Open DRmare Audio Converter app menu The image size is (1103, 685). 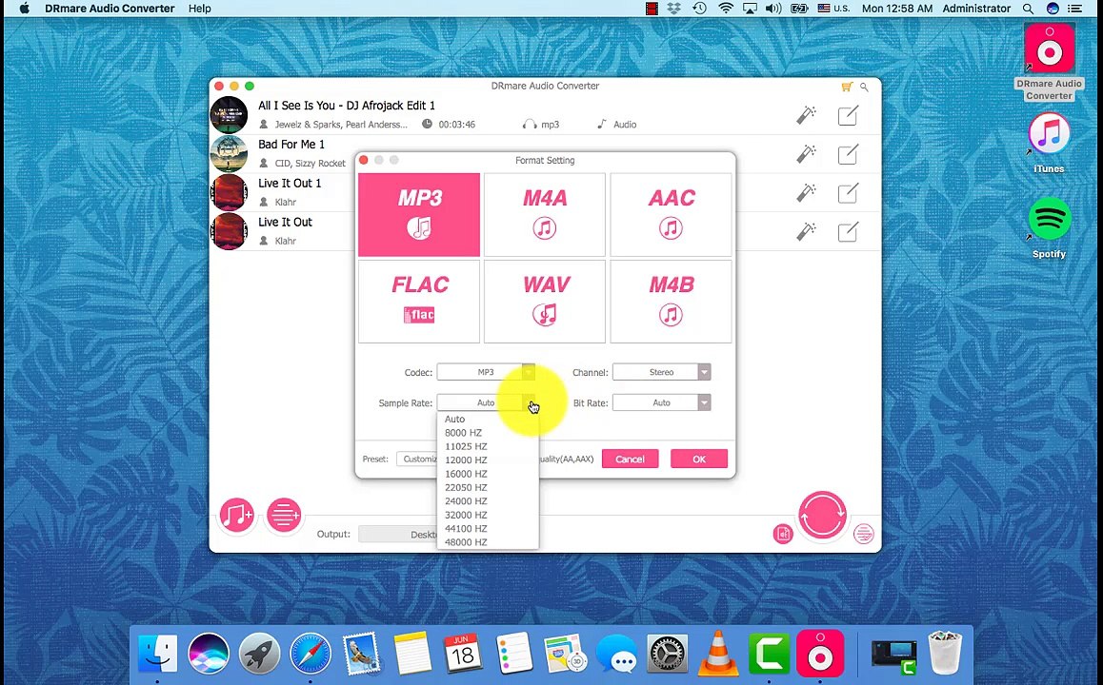pos(110,9)
